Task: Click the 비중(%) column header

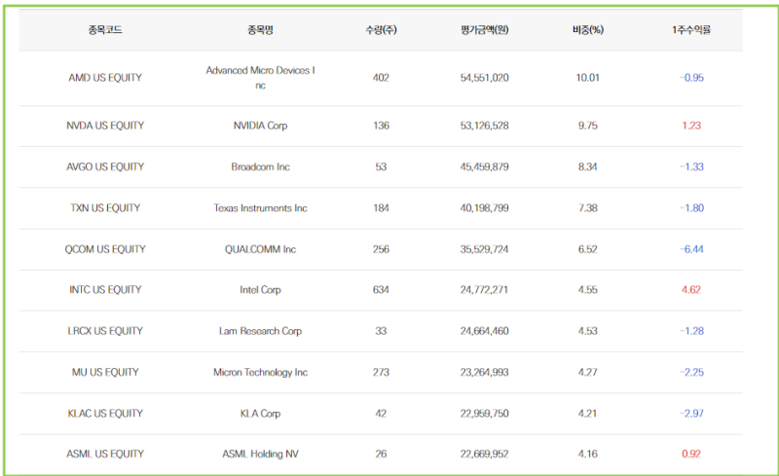Action: (x=588, y=30)
